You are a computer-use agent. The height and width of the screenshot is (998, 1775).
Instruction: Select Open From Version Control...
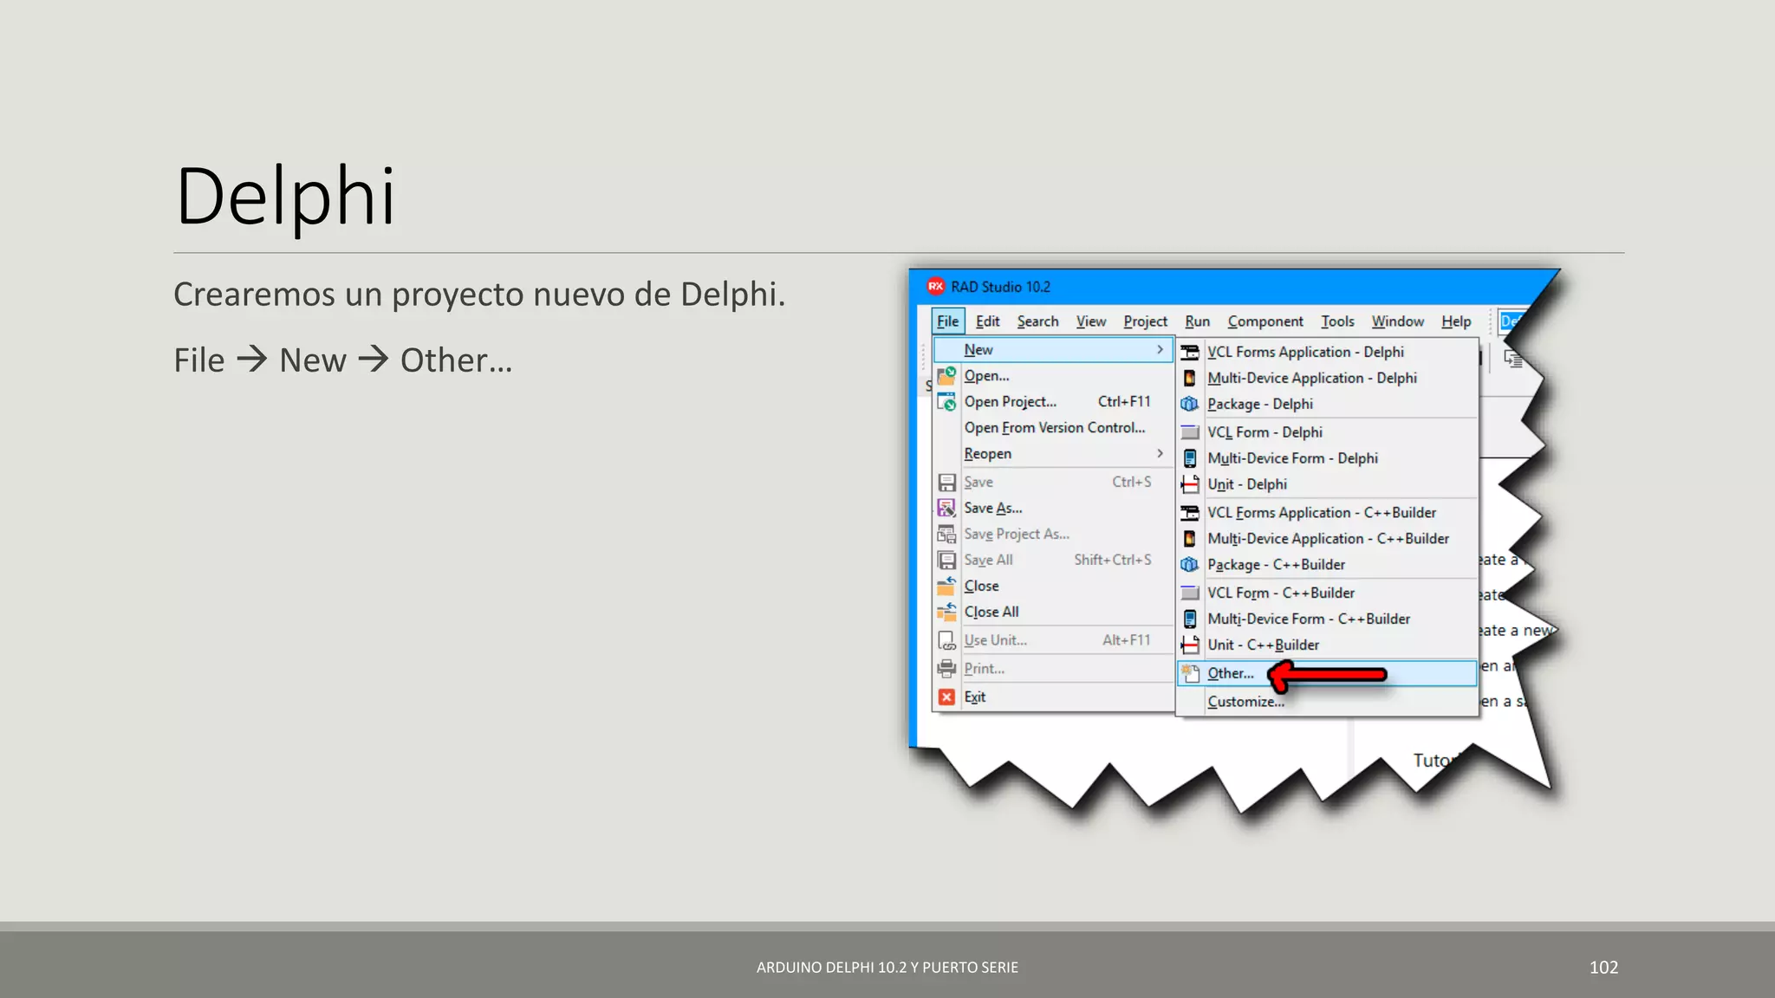pyautogui.click(x=1053, y=428)
